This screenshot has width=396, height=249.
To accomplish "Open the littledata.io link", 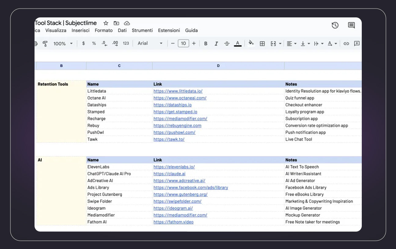I will pos(178,91).
